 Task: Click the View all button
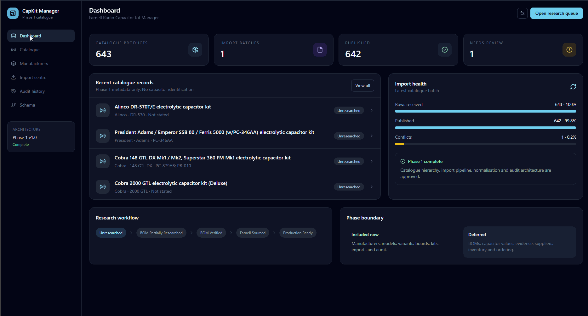[x=363, y=86]
